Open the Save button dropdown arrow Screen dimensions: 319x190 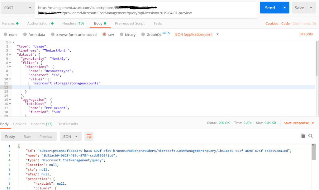311,8
